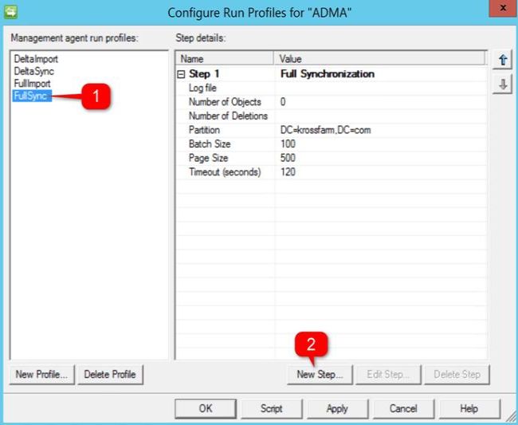Click the Delete Step button
518x425 pixels.
tap(457, 375)
